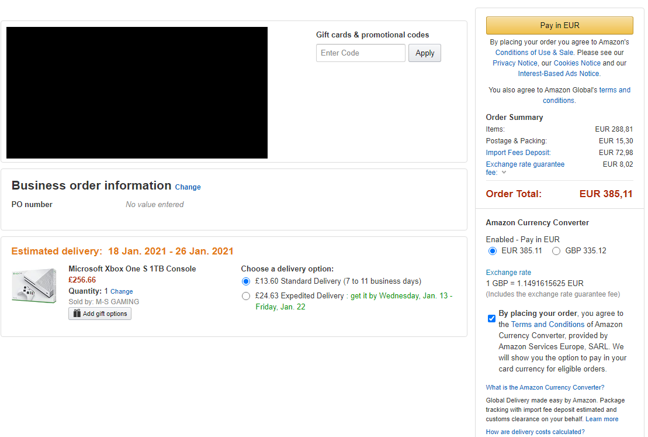The image size is (648, 437).
Task: Select the GBP 335.12 payment currency
Action: (x=556, y=251)
